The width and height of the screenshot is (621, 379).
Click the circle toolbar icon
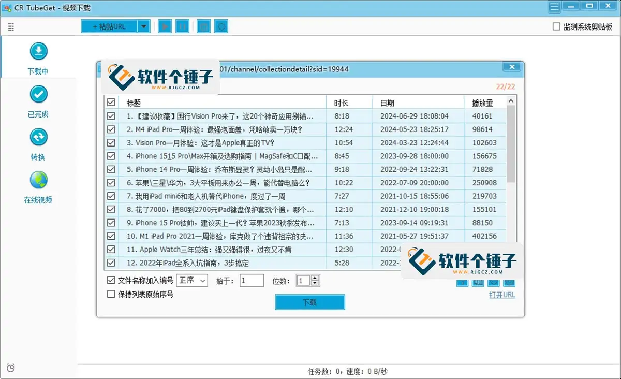[221, 26]
